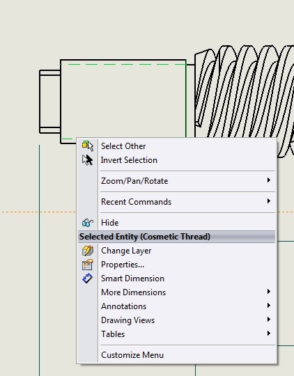Expand arrow next to Recent Commands
This screenshot has width=294, height=376.
(269, 201)
